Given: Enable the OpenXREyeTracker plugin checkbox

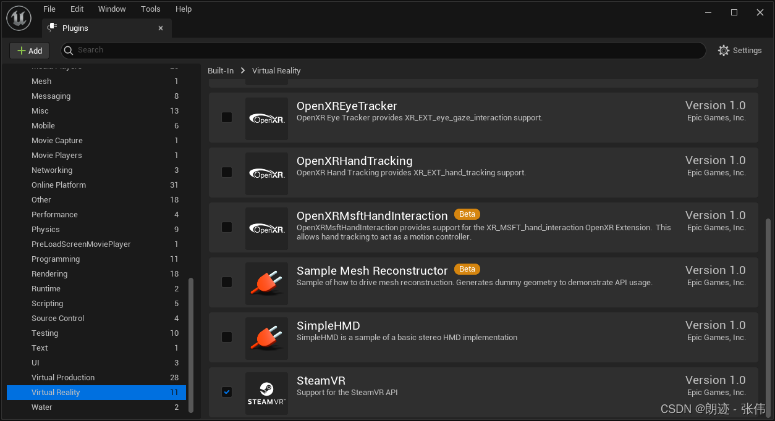Looking at the screenshot, I should click(x=227, y=117).
